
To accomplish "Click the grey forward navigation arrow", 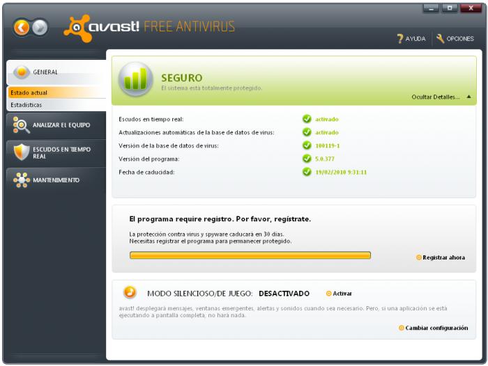I will pyautogui.click(x=40, y=28).
